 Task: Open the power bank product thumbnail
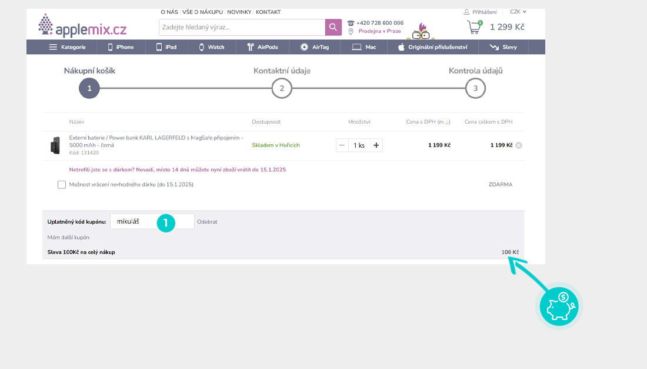pos(55,145)
